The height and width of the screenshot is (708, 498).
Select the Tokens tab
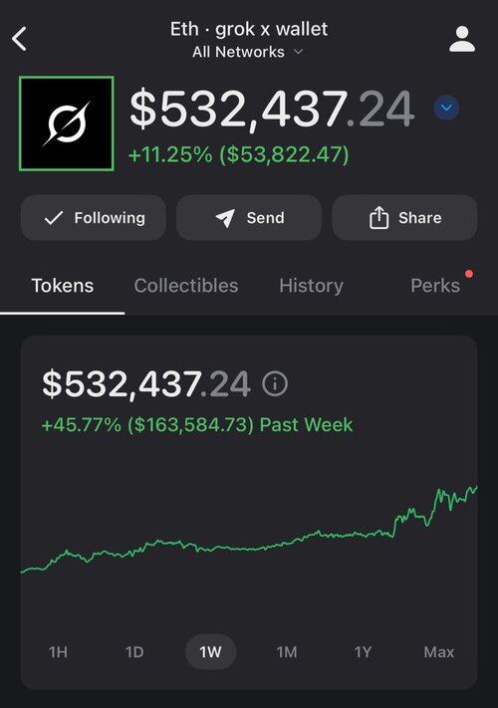coord(63,286)
